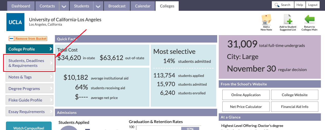This screenshot has height=130, width=325.
Task: Open Students, Deadlines & Requirements section
Action: [x=30, y=63]
